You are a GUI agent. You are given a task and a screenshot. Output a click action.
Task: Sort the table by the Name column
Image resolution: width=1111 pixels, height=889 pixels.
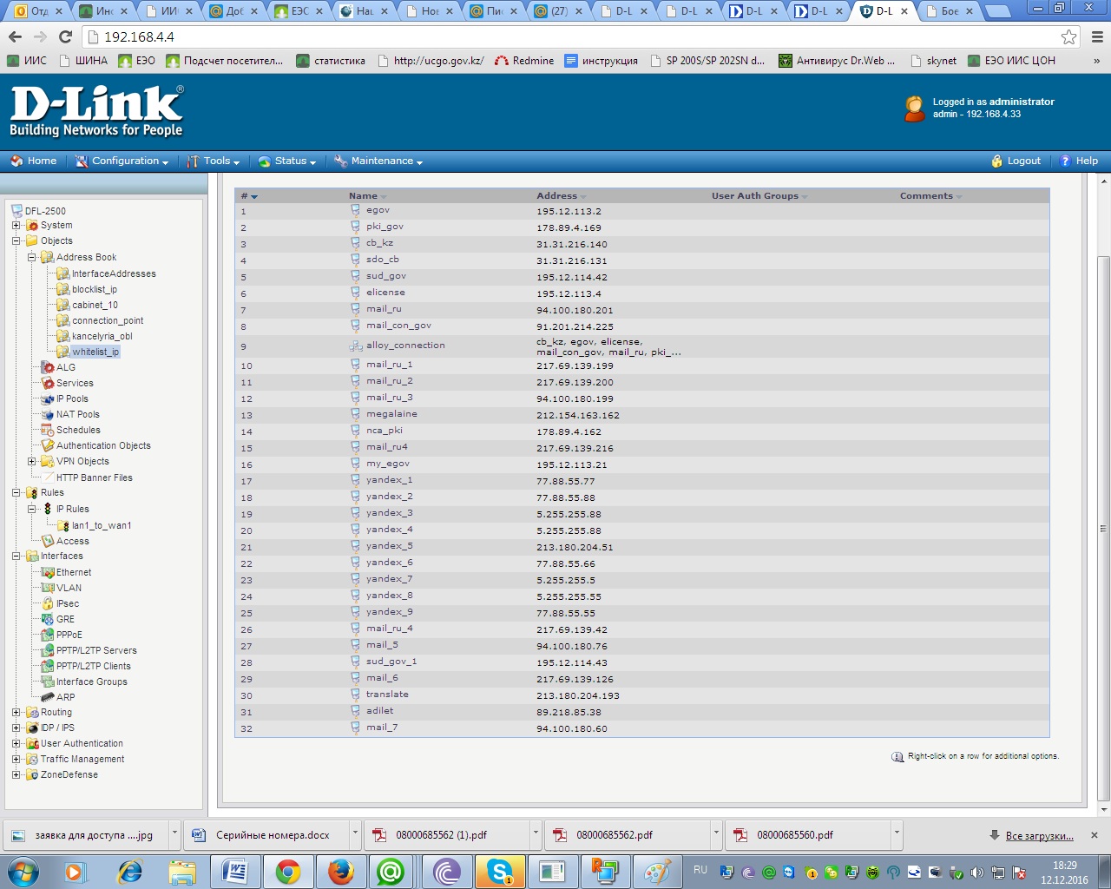click(367, 196)
